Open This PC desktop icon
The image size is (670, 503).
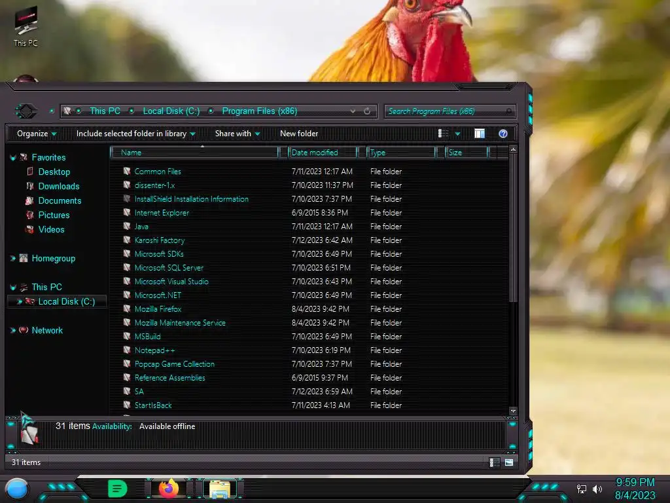26,26
